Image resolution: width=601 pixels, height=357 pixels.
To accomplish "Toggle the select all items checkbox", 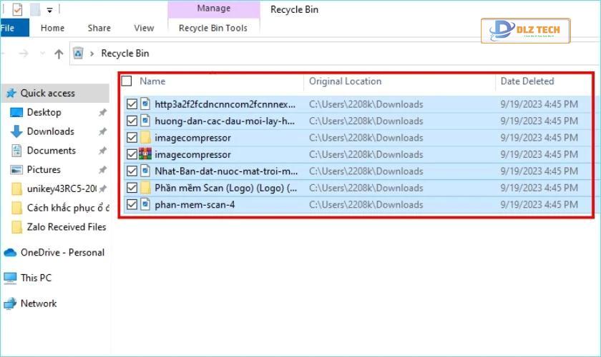I will [127, 81].
